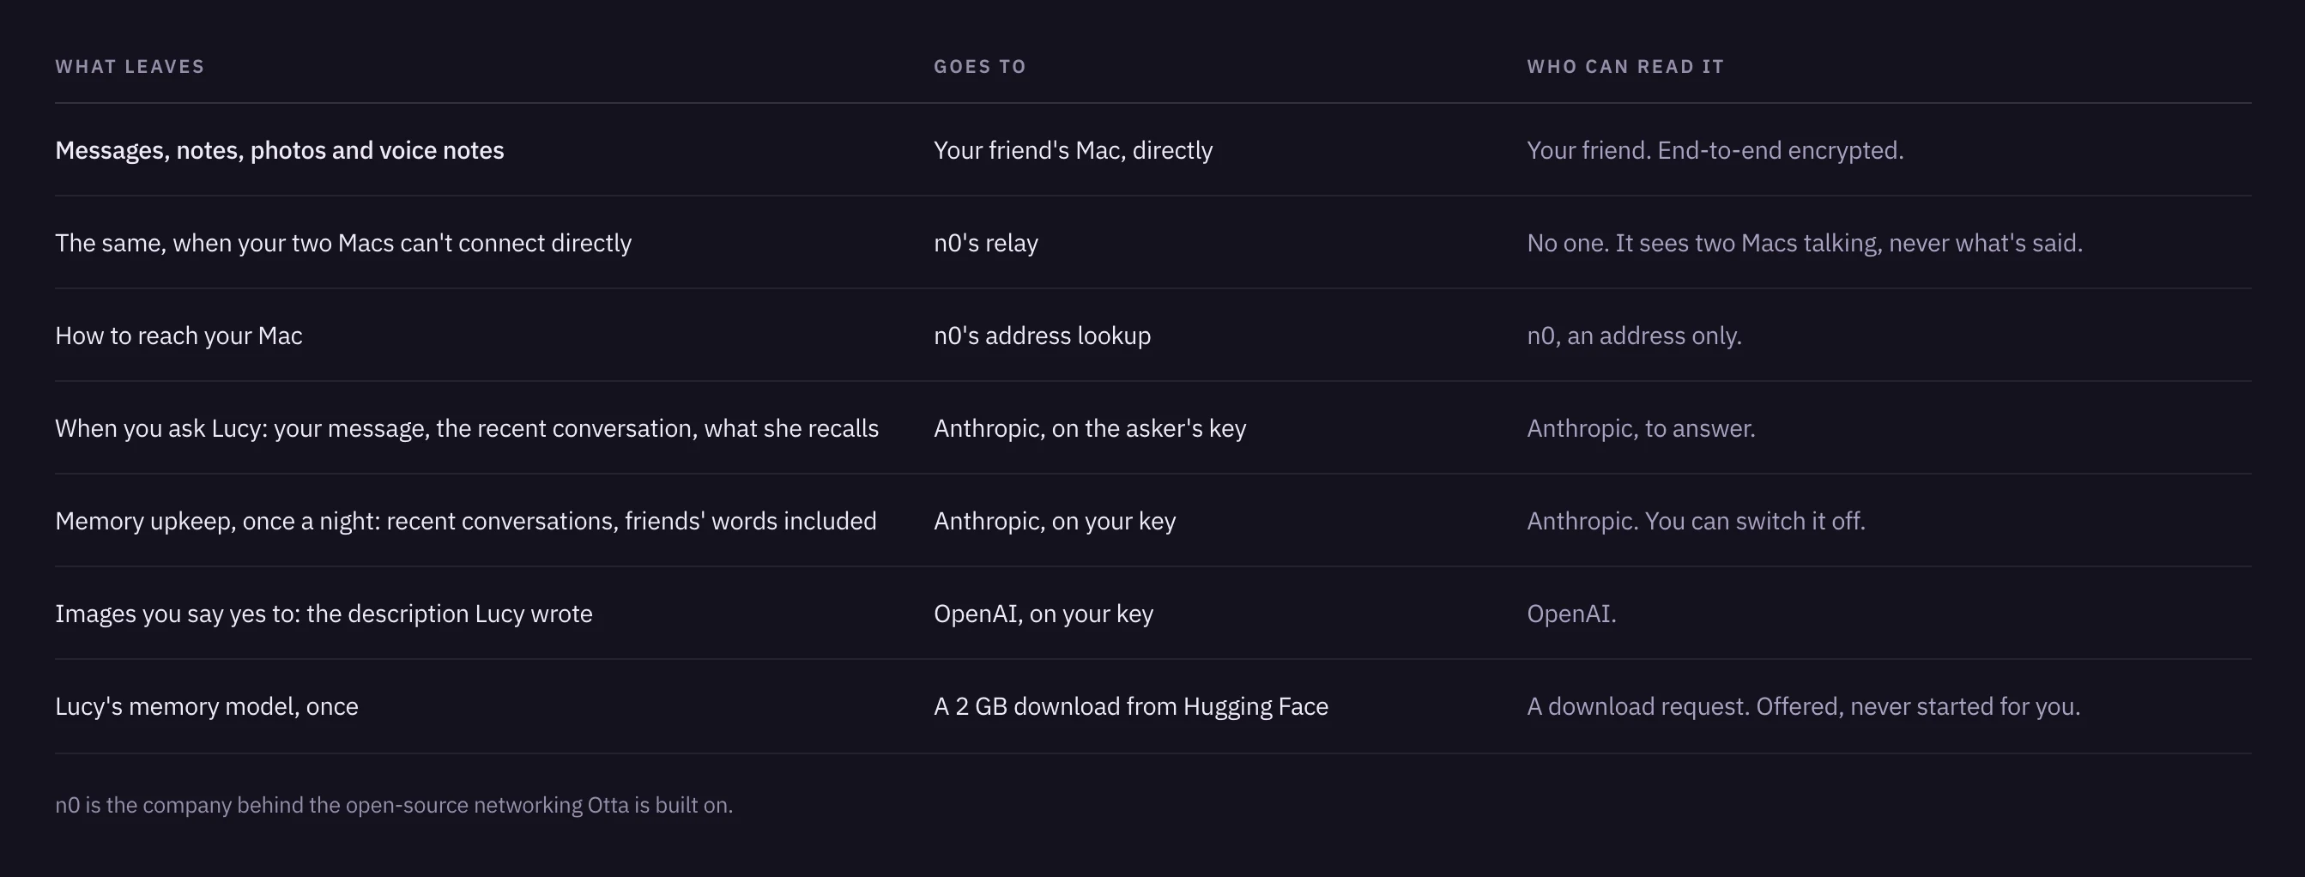The height and width of the screenshot is (877, 2305).
Task: Click the 'n0's address lookup' cell
Action: point(1043,336)
